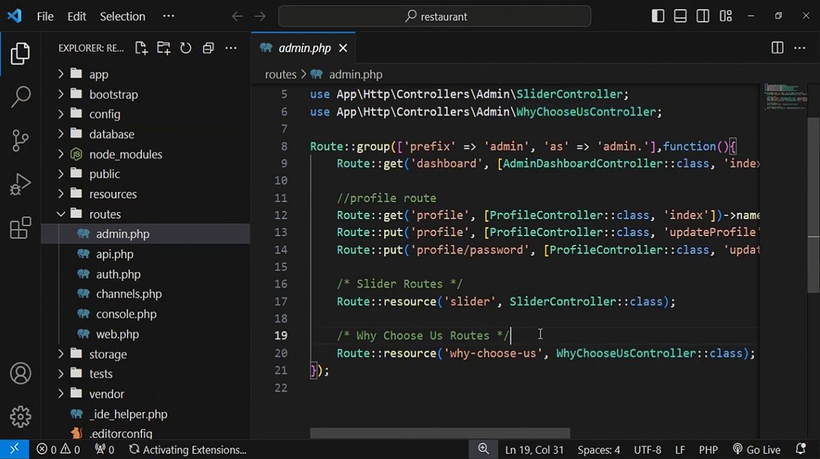820x459 pixels.
Task: Expand the app folder
Action: [x=61, y=74]
